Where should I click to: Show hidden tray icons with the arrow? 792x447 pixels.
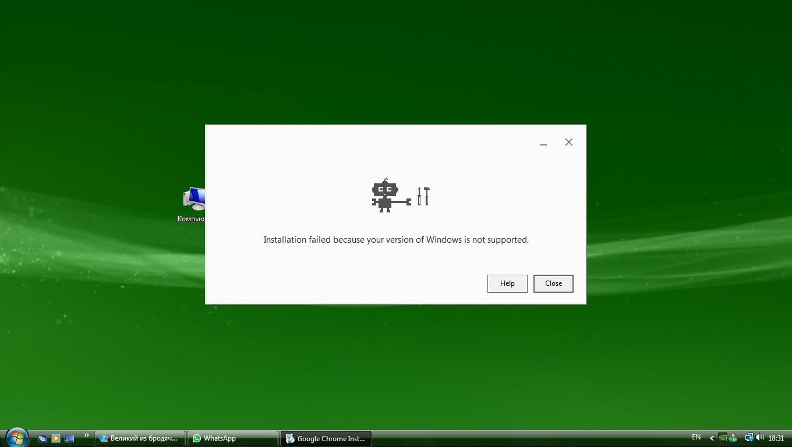click(712, 438)
